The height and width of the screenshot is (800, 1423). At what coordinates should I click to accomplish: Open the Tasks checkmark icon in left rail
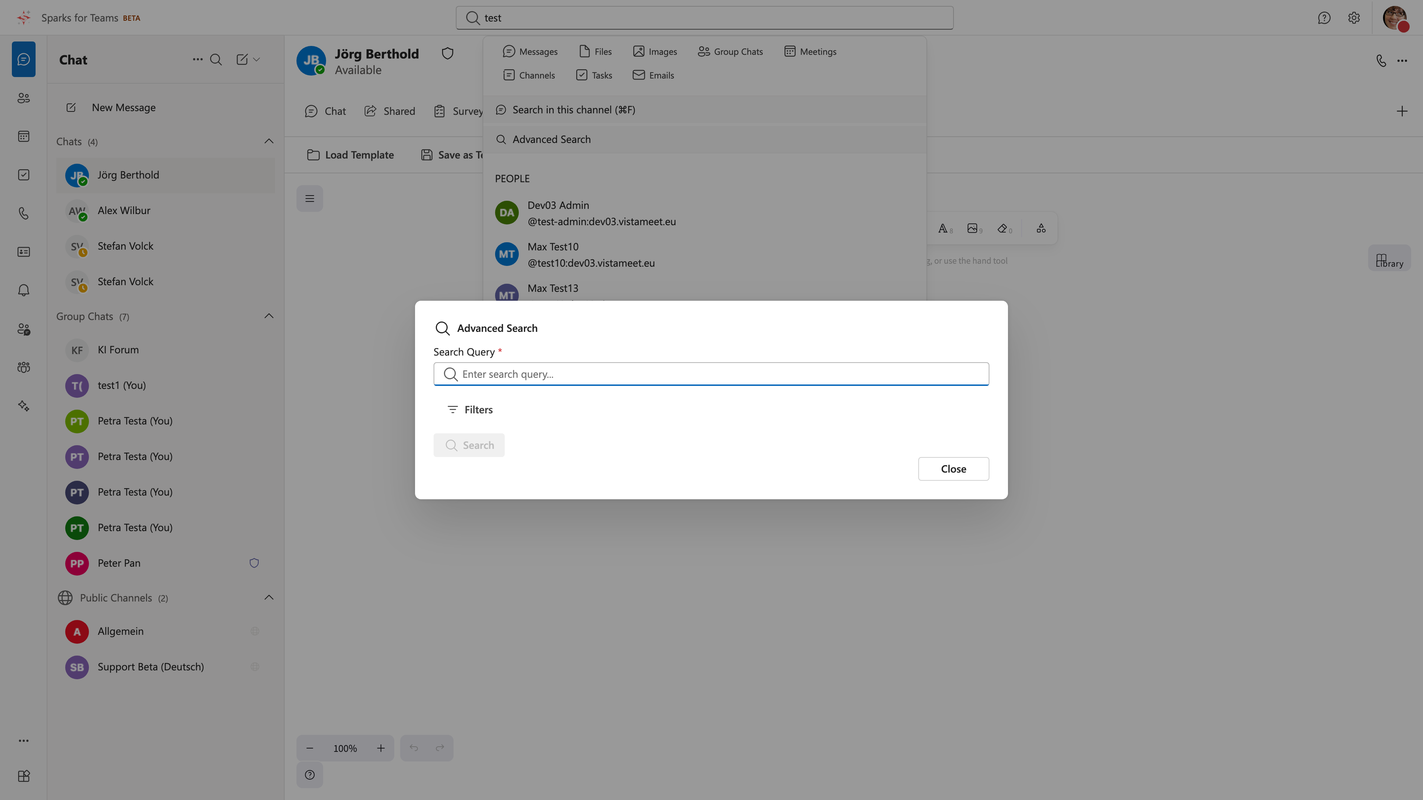[x=23, y=175]
